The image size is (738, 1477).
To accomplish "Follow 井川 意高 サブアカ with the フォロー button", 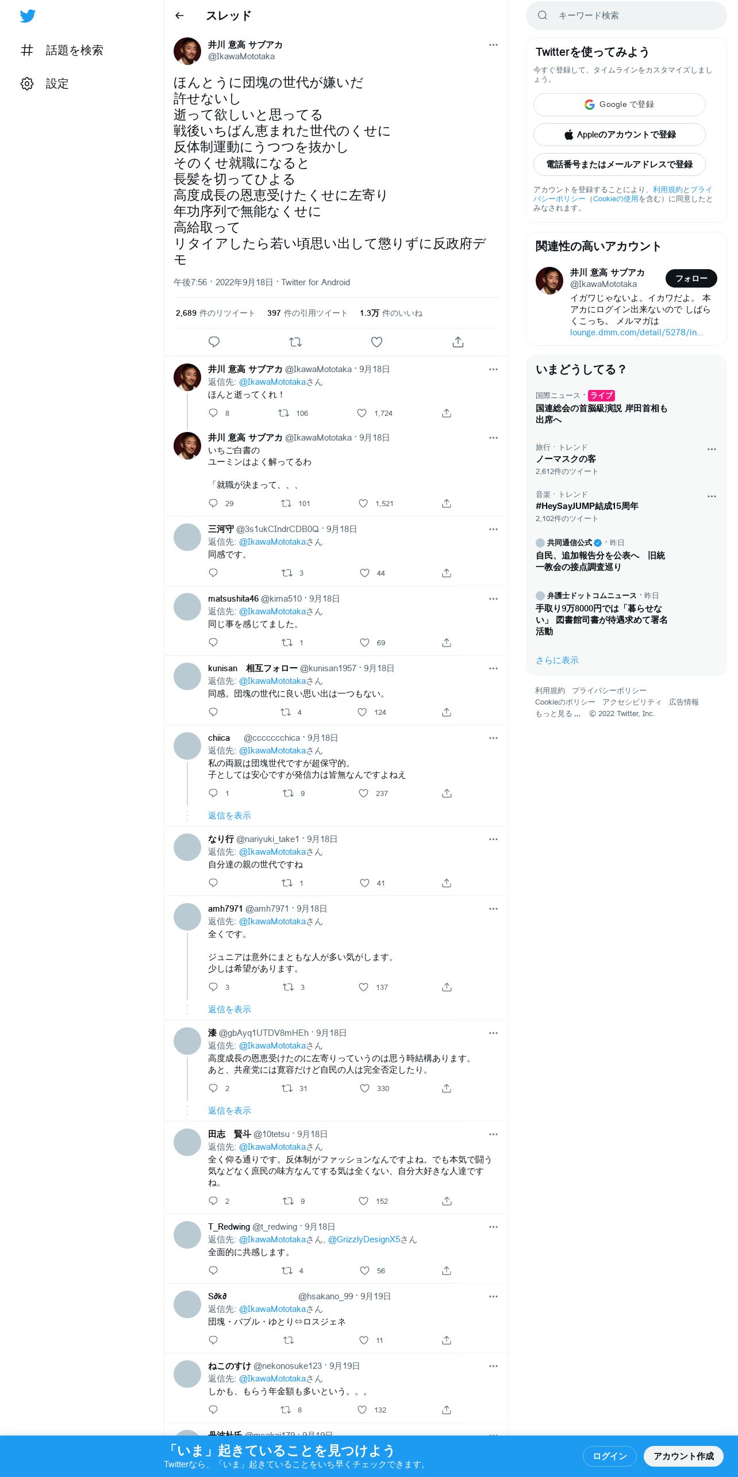I will (x=691, y=278).
